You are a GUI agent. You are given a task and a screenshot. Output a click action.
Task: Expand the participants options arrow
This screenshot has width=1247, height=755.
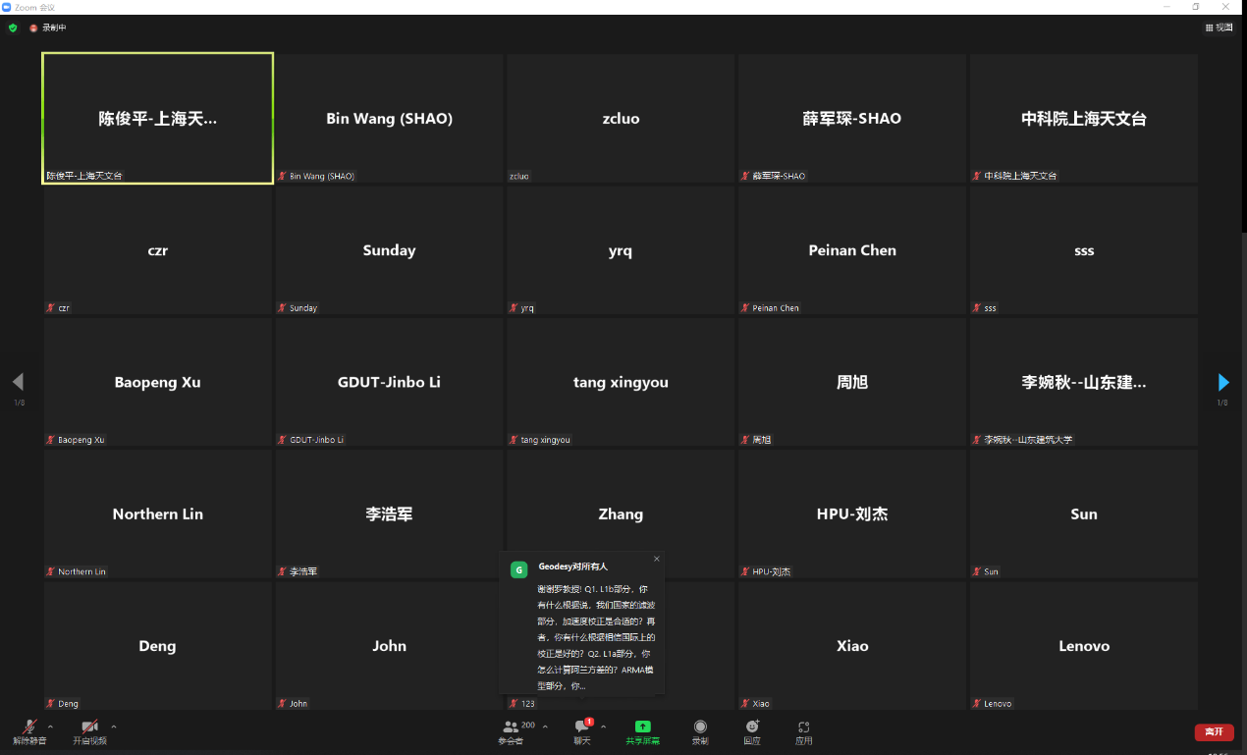[546, 727]
